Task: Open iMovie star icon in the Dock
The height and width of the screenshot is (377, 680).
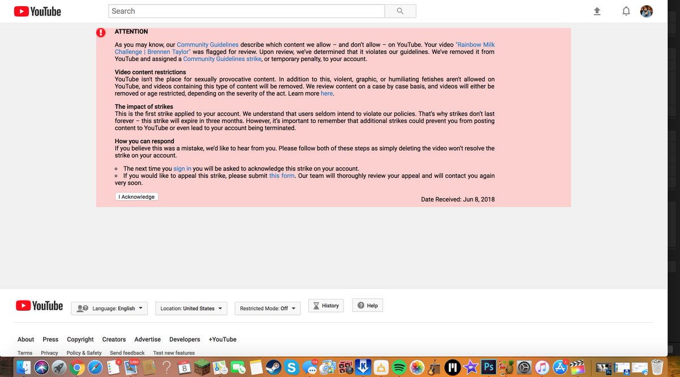Action: pyautogui.click(x=470, y=367)
